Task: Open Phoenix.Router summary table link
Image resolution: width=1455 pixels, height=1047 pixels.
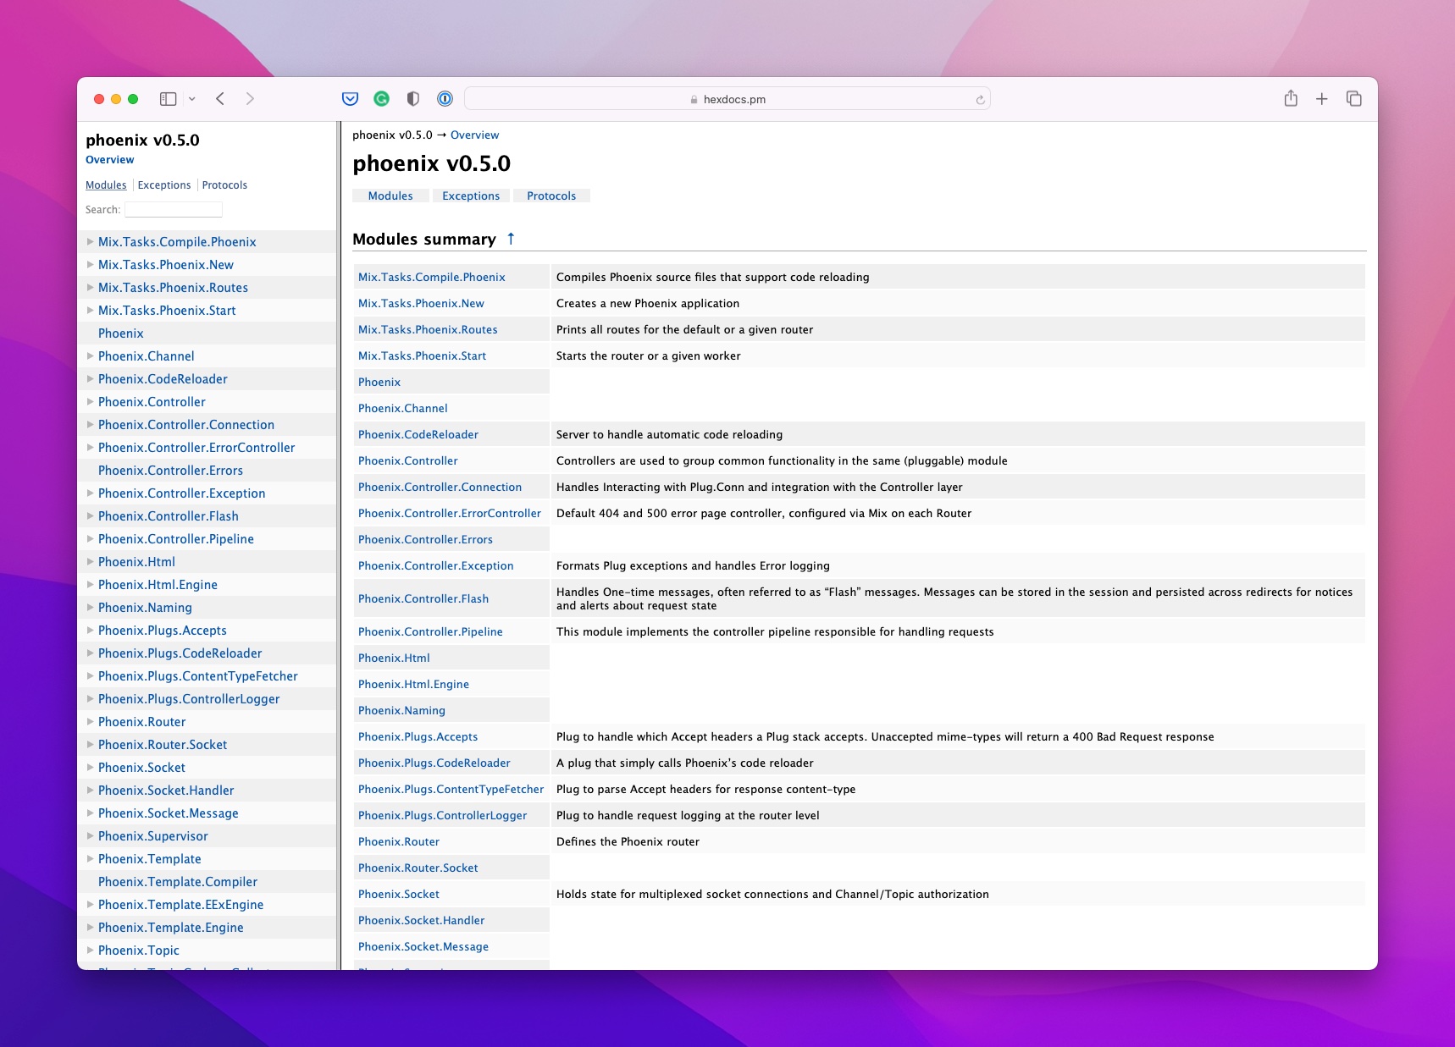Action: click(x=399, y=842)
